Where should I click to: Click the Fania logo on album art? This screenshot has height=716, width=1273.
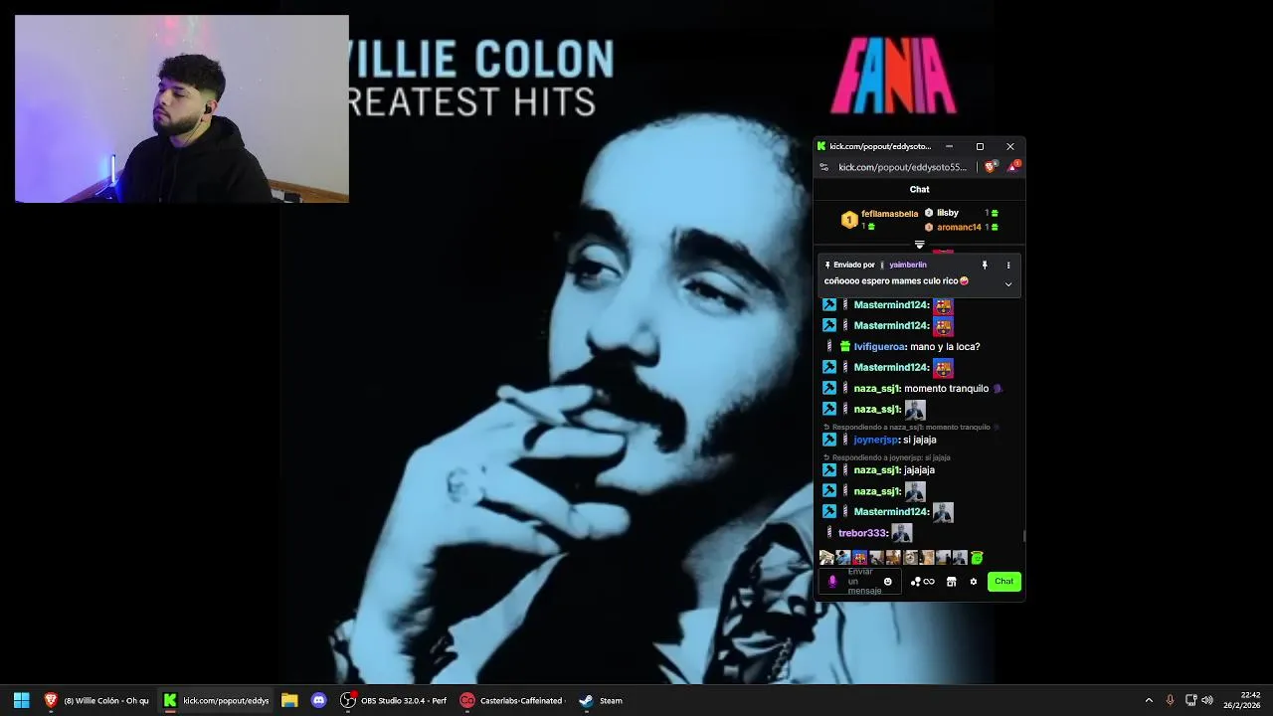(x=894, y=76)
